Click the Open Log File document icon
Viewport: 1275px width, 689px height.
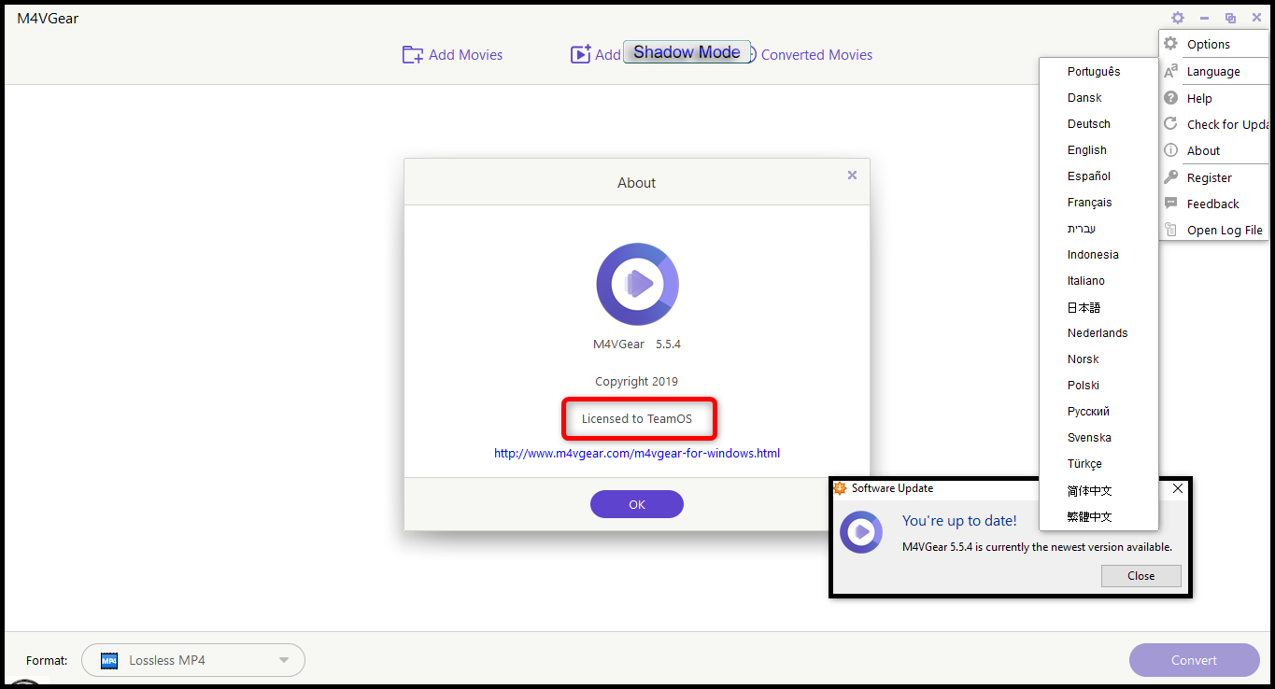click(x=1170, y=230)
